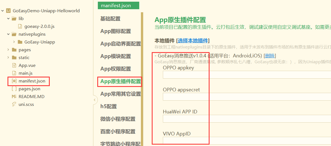Screen dimensions: 331x146
Task: Click the 本地插件 label
Action: [165, 40]
